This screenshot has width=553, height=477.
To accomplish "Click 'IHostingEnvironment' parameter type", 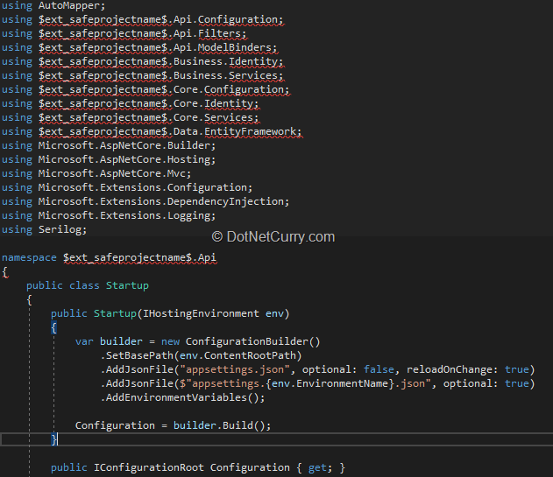I will (201, 313).
